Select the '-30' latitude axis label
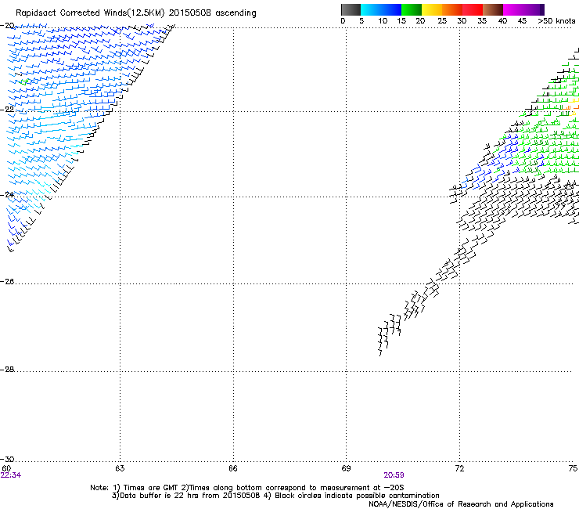 click(x=7, y=459)
